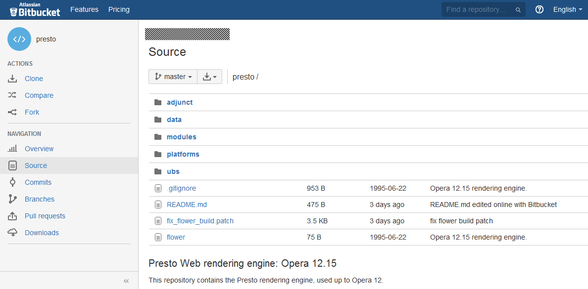Click the Branches icon in the sidebar
Screen dimensions: 588x289
tap(12, 199)
